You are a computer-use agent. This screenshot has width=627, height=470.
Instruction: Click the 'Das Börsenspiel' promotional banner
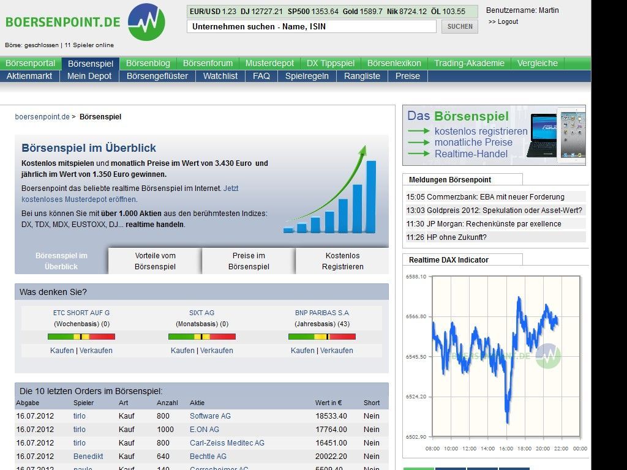point(494,135)
